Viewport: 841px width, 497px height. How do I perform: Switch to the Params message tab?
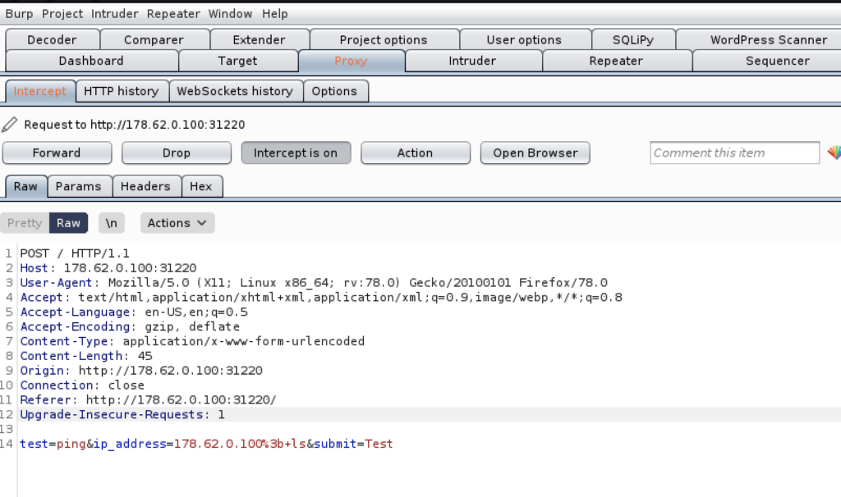click(78, 186)
